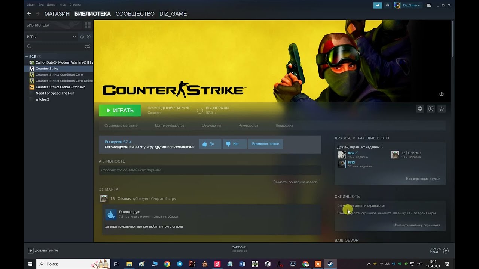The width and height of the screenshot is (479, 269).
Task: Recommend game with Да button
Action: coord(210,144)
